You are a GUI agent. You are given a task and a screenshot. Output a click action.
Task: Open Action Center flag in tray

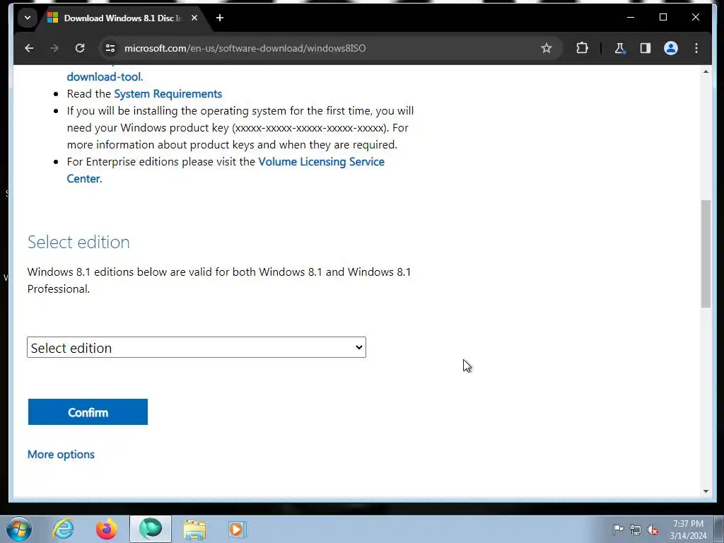click(618, 530)
